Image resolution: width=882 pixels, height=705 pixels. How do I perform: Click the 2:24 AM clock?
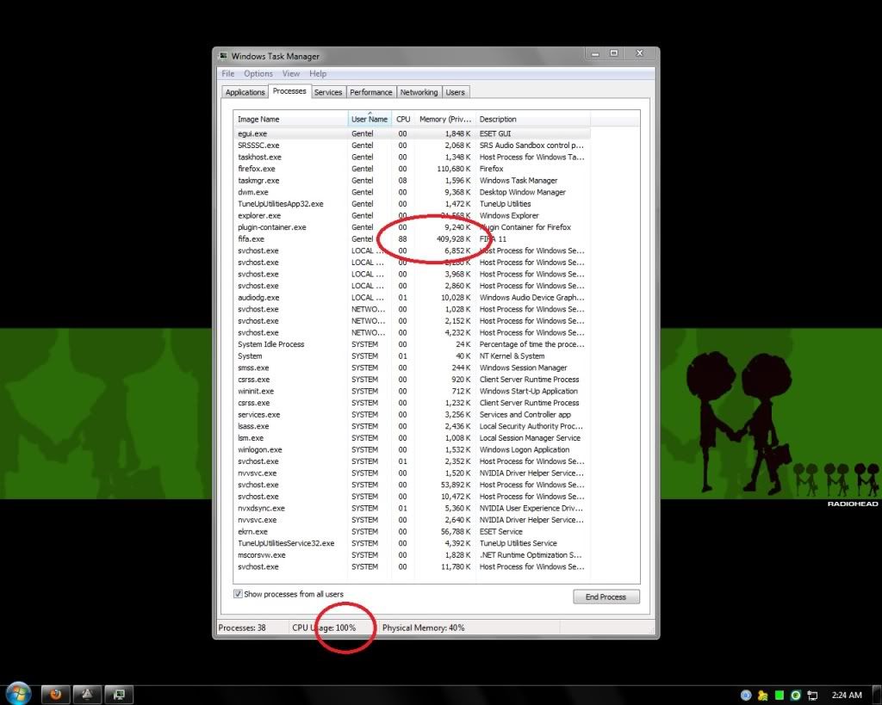tap(847, 696)
